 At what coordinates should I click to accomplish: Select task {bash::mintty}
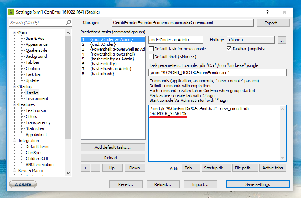(x=113, y=64)
